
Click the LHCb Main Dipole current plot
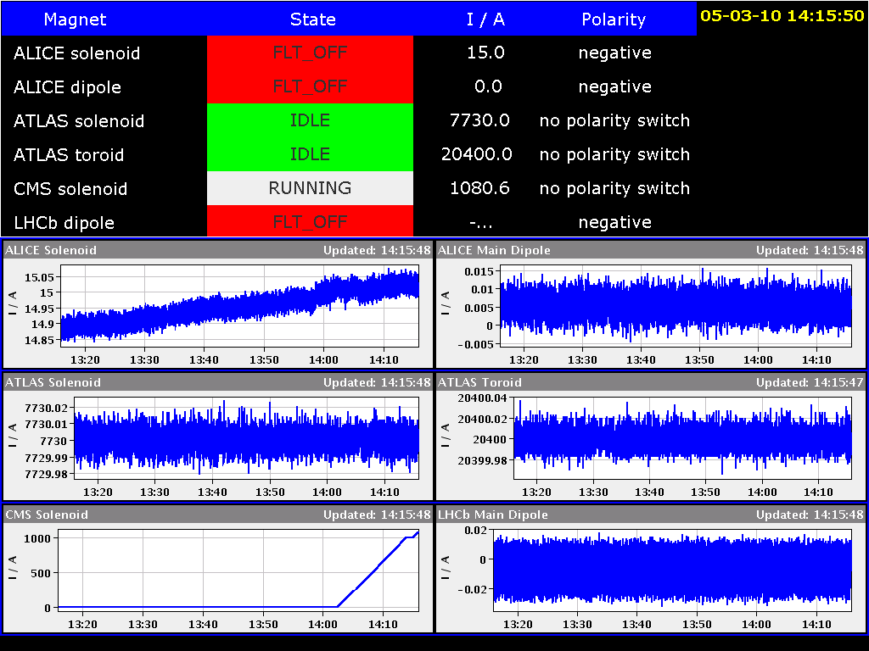[672, 570]
